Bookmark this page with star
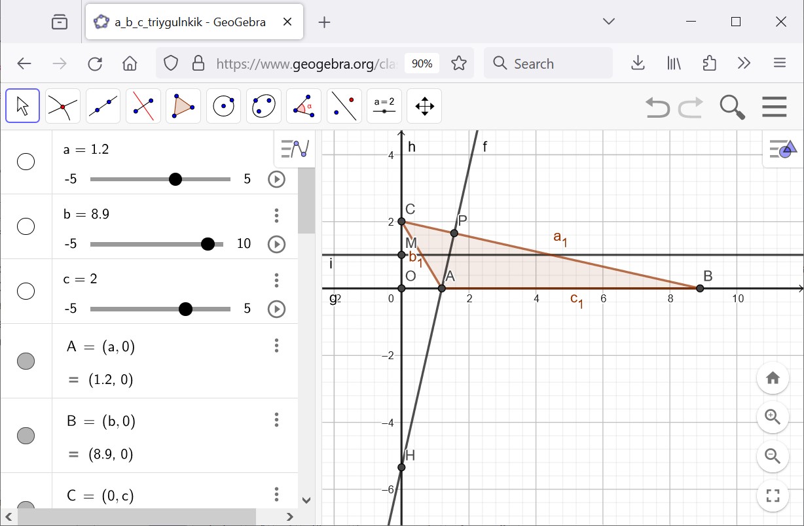 (459, 63)
